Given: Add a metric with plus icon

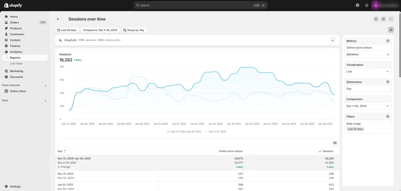Looking at the screenshot, I should (x=388, y=41).
